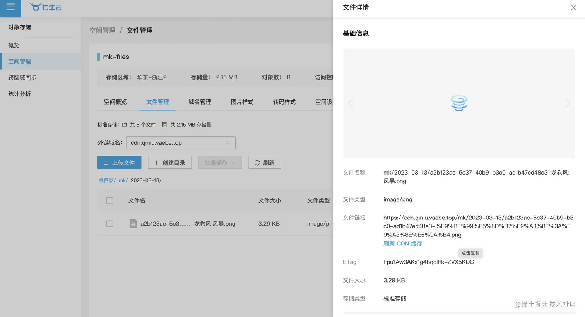Tick checkbox for a2b123ac file row
The height and width of the screenshot is (317, 585).
[x=110, y=224]
